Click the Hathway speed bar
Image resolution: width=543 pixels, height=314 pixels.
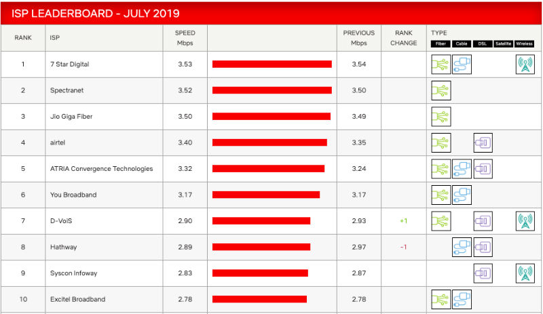(261, 247)
